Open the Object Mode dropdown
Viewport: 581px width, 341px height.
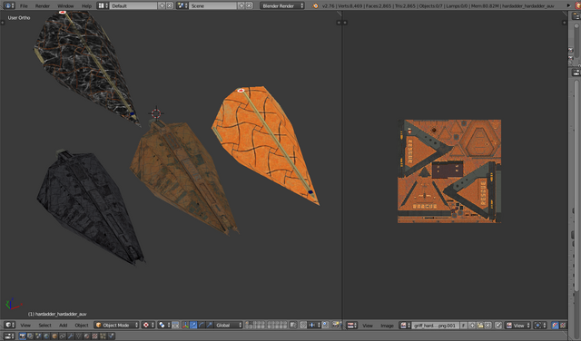click(x=117, y=325)
